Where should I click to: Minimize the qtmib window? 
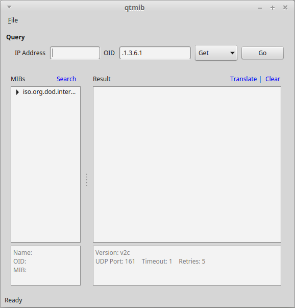click(260, 8)
